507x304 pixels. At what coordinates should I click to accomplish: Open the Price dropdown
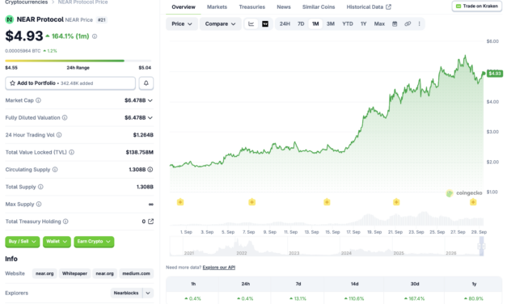click(182, 24)
